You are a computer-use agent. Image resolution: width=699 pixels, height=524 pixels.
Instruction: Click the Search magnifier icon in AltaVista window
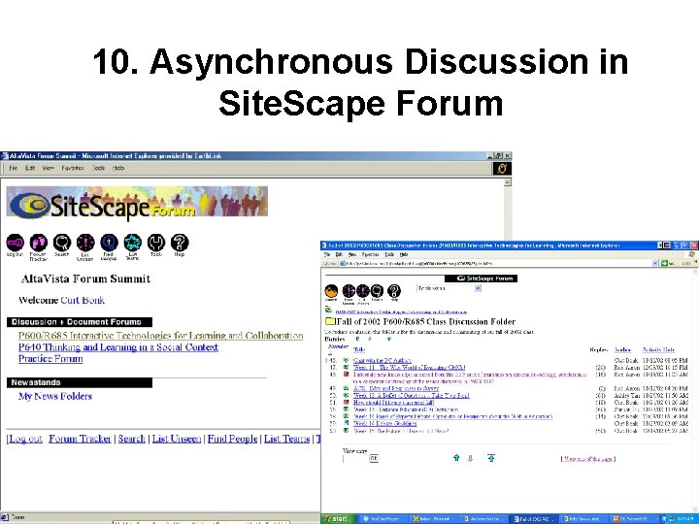62,244
